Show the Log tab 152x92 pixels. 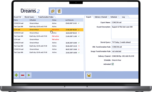click(123, 17)
